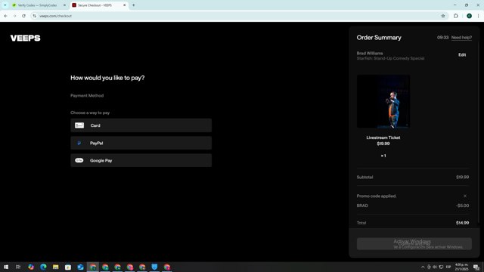Viewport: 484px width, 272px height.
Task: Open the Windows Start menu
Action: click(6, 267)
